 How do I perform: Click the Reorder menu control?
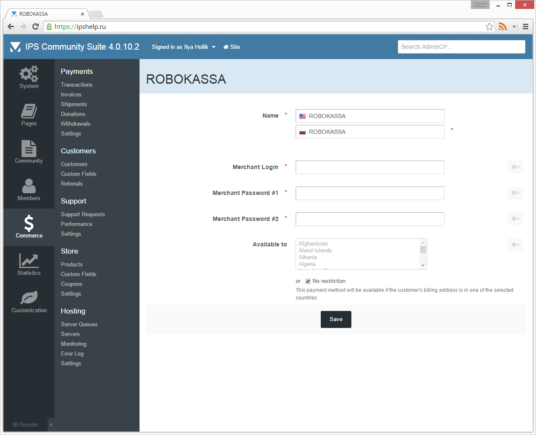[x=26, y=424]
